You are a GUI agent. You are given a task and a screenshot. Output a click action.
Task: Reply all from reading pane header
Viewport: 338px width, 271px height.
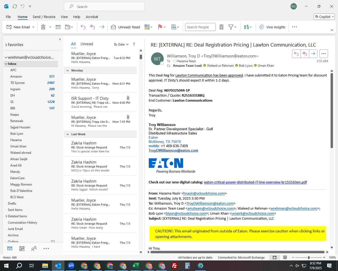[305, 54]
